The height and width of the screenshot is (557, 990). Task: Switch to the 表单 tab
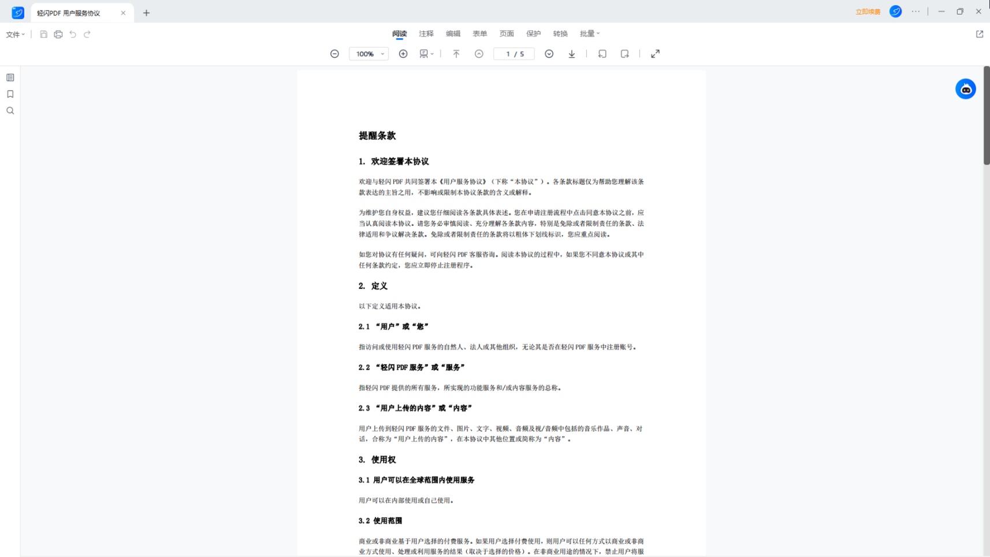(x=480, y=34)
